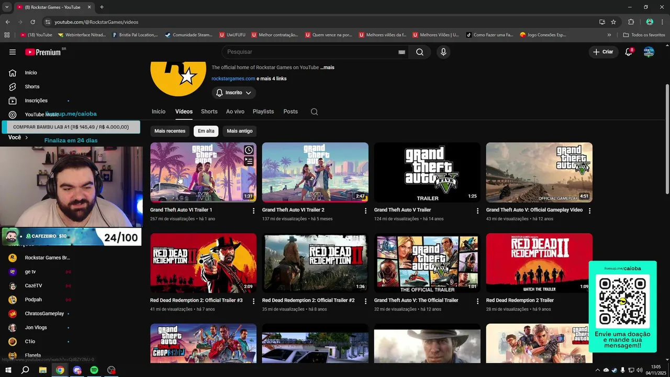
Task: Filter videos by Mais recentes
Action: [170, 131]
